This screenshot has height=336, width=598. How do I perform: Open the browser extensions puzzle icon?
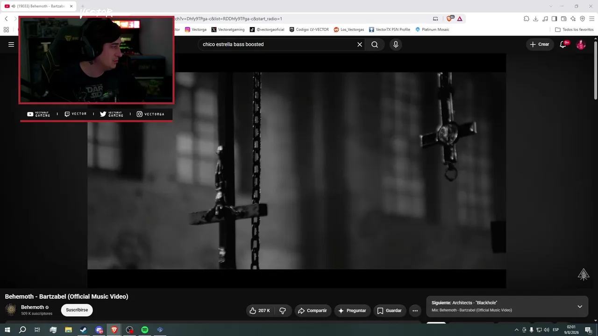tap(527, 19)
